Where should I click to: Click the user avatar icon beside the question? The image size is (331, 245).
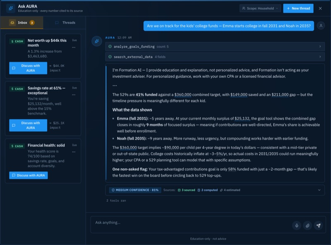point(321,26)
